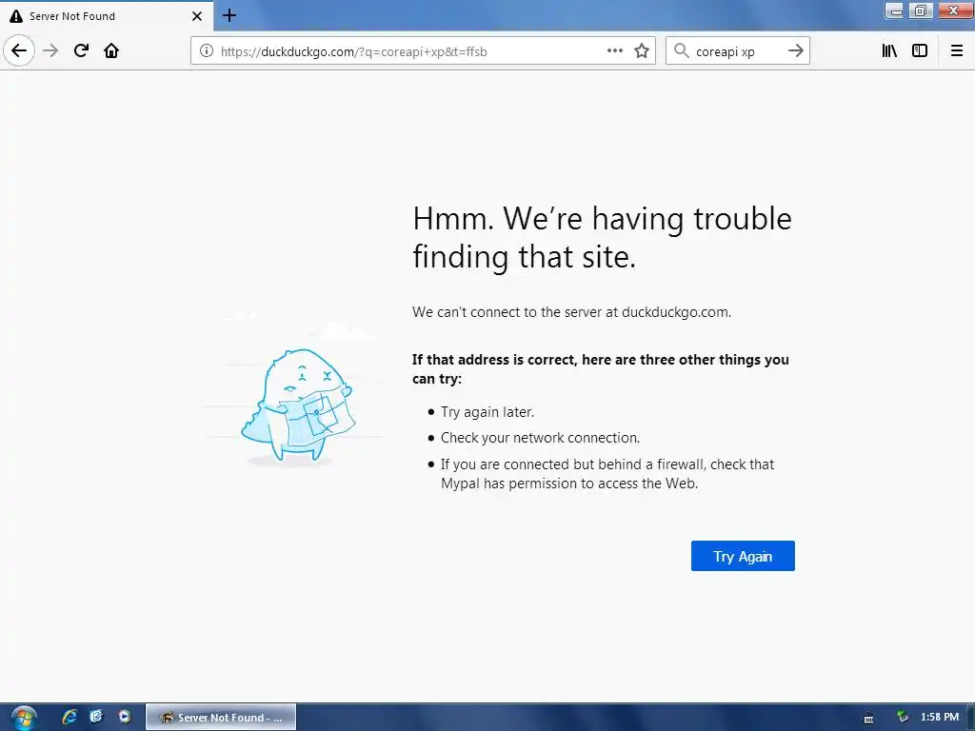Click the keyboard icon in system tray

[868, 719]
